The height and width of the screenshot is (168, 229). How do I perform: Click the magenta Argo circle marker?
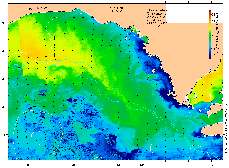[x=38, y=8]
